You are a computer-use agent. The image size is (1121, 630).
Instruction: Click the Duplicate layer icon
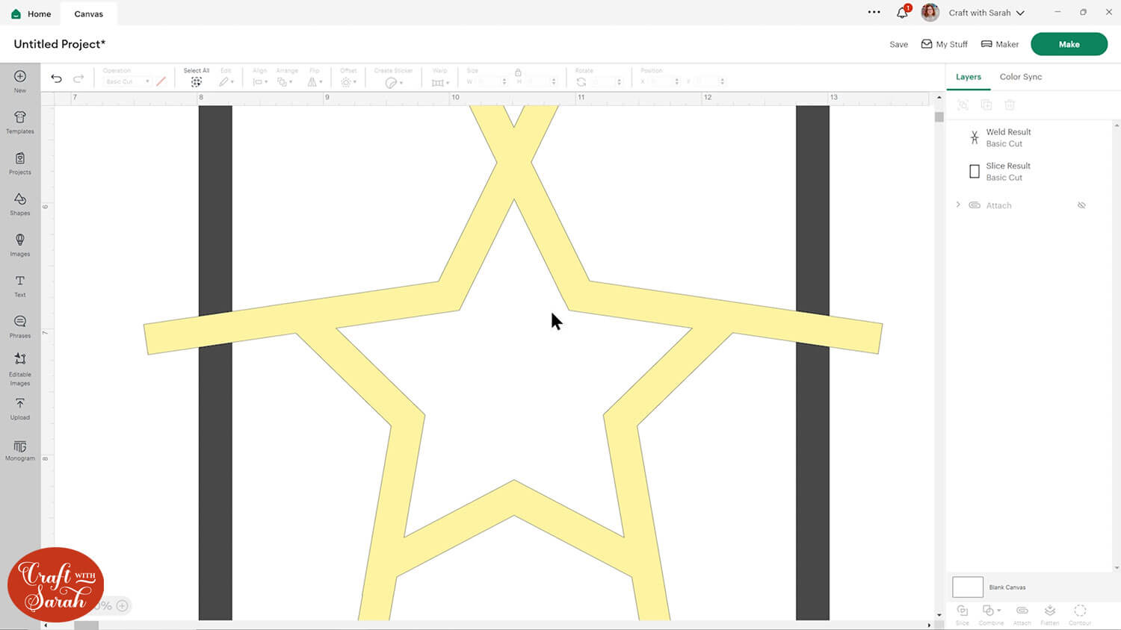pyautogui.click(x=986, y=105)
